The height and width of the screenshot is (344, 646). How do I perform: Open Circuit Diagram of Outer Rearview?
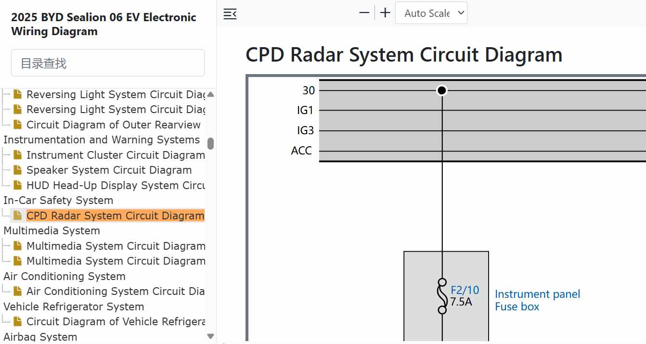pos(114,125)
